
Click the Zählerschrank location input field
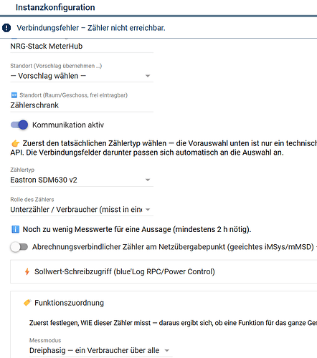[82, 105]
